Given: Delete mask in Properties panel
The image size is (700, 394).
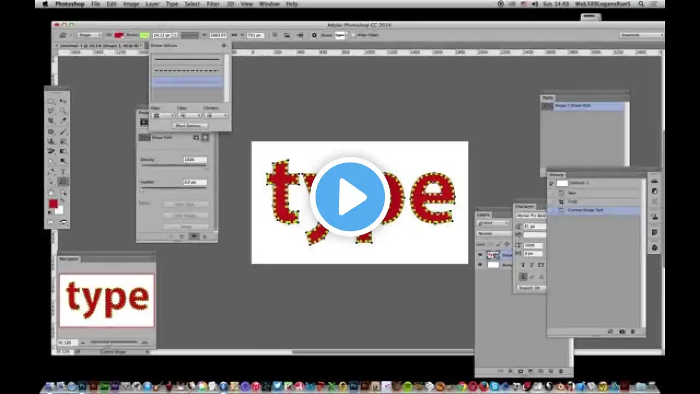Looking at the screenshot, I should click(205, 236).
